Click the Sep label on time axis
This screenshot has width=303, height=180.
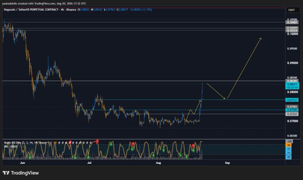tap(227, 163)
